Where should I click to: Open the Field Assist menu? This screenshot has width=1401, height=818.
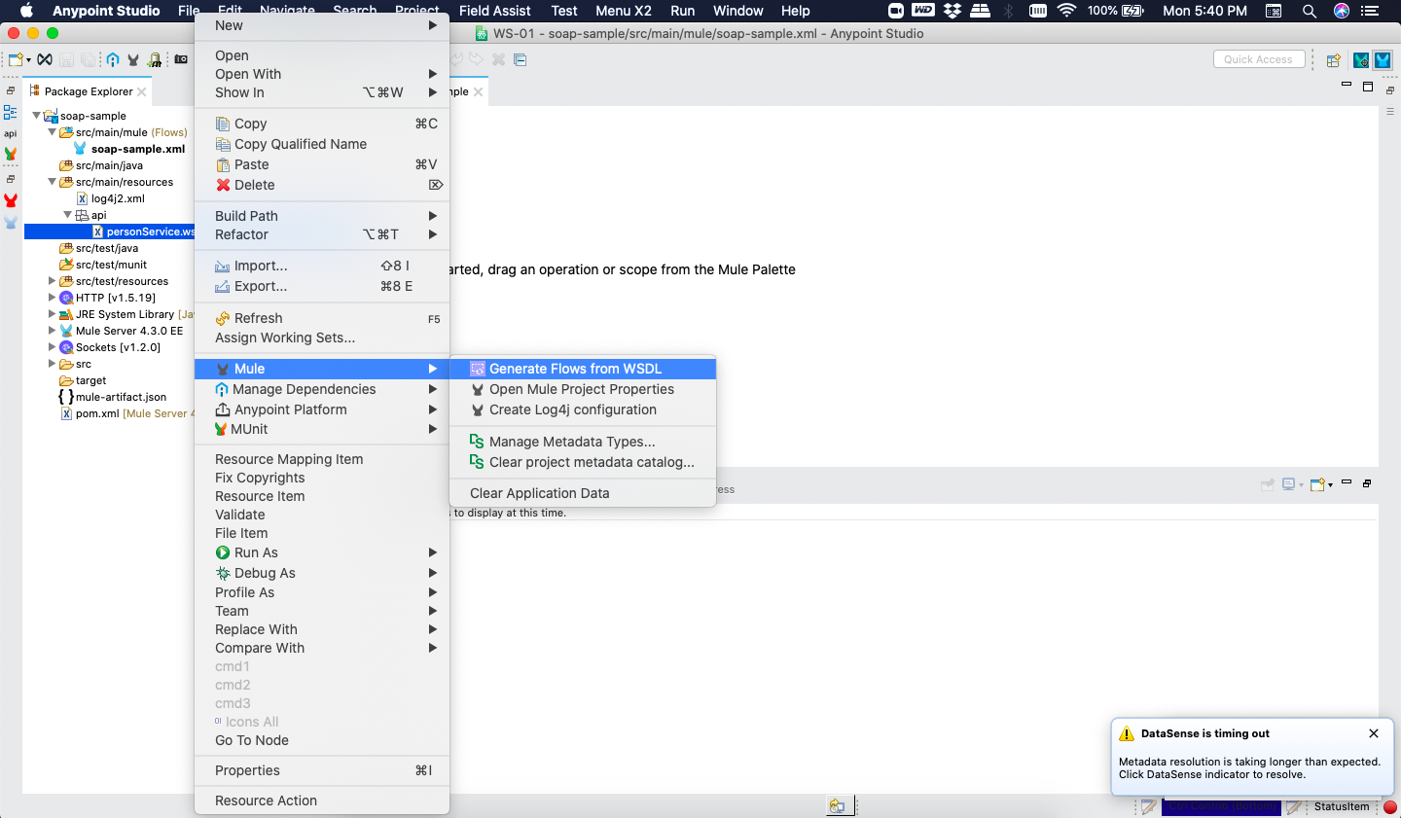494,11
